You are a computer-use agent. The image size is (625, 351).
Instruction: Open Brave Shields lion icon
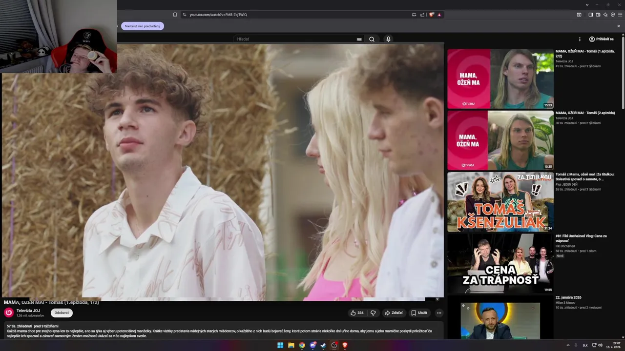point(431,15)
